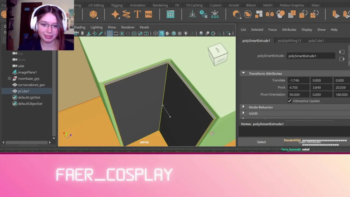Open the Attribute Editor Selected menu

tap(257, 30)
